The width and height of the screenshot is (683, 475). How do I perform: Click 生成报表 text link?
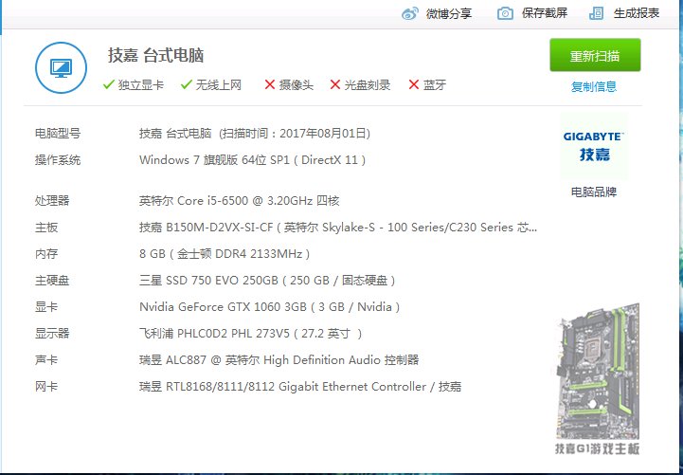(637, 13)
